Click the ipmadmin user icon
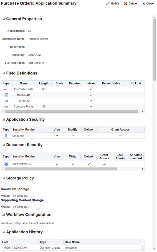Image resolution: width=157 pixels, height=252 pixels. pyautogui.click(x=6, y=135)
